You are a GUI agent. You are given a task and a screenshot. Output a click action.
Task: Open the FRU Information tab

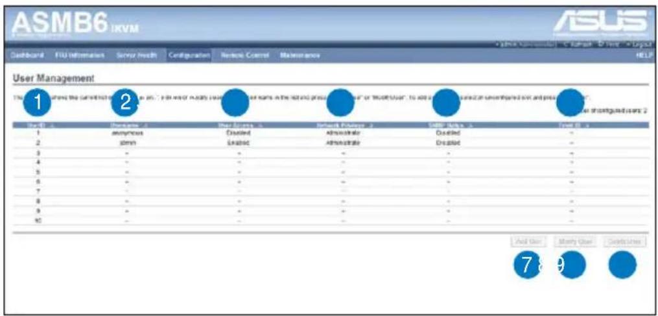pyautogui.click(x=79, y=55)
